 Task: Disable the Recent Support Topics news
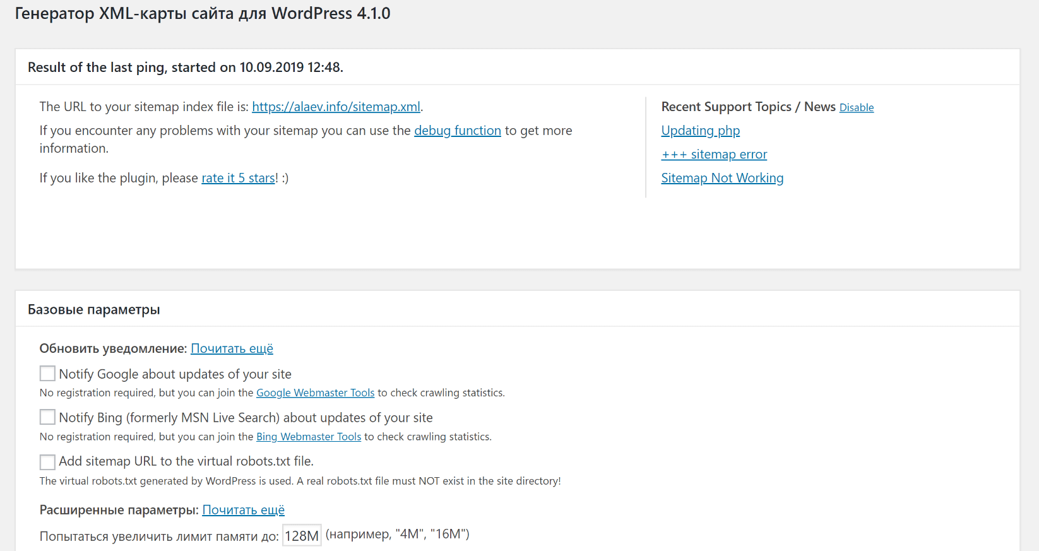[x=856, y=108]
